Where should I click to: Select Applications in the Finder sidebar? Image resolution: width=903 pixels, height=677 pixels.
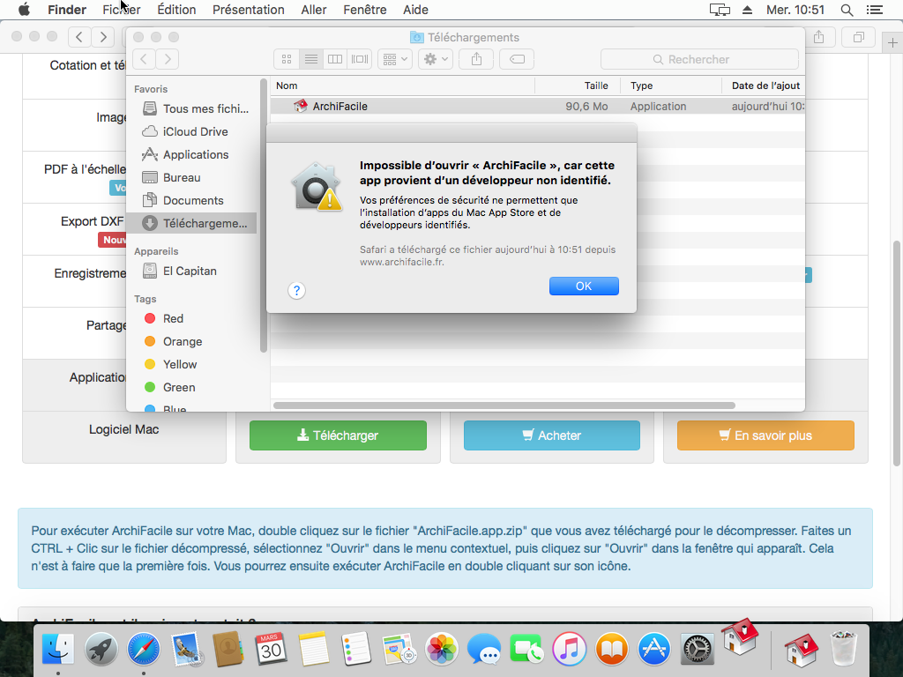coord(195,154)
